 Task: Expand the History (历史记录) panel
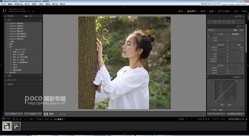[6, 80]
